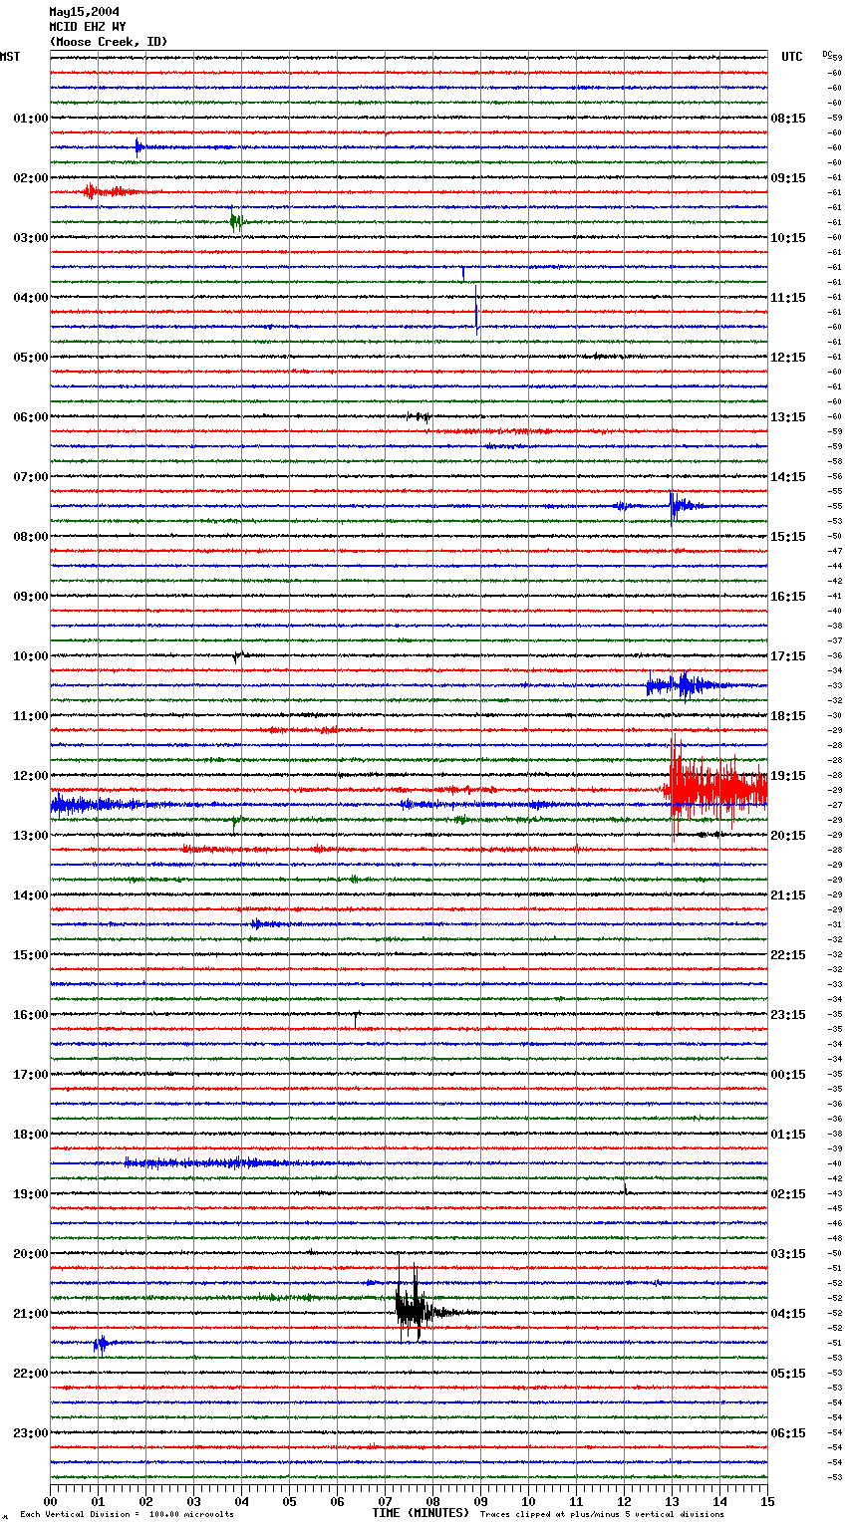Click the 21:00 MST time label
Image resolution: width=847 pixels, height=1528 pixels.
coord(31,1314)
